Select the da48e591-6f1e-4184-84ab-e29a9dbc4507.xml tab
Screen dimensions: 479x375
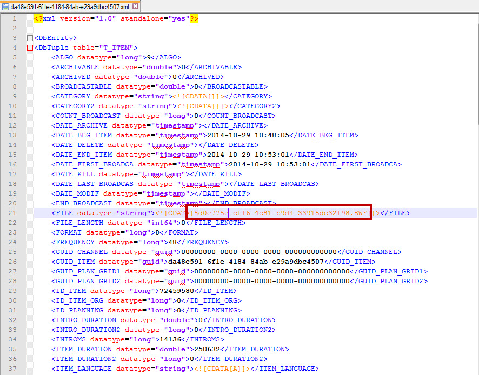click(x=69, y=6)
